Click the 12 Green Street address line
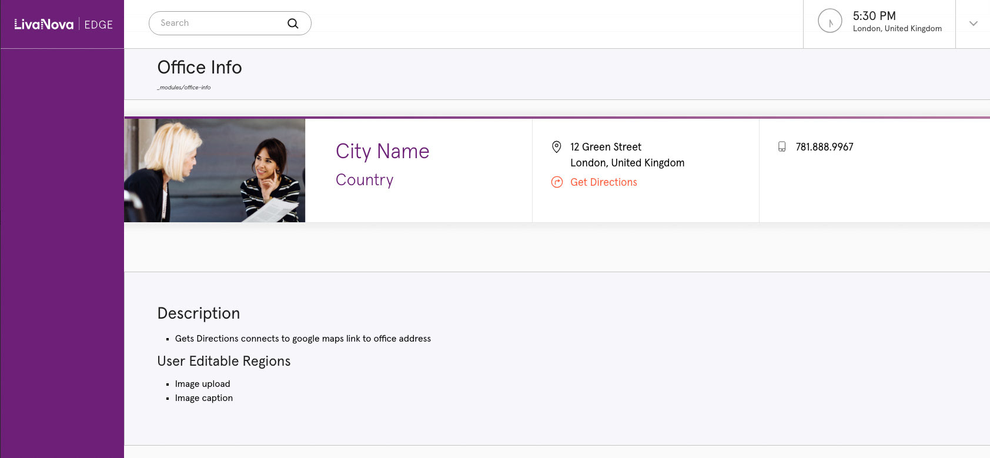990x458 pixels. point(606,147)
